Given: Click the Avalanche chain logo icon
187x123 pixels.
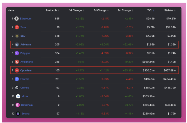Looking at the screenshot, I should [x=17, y=62].
